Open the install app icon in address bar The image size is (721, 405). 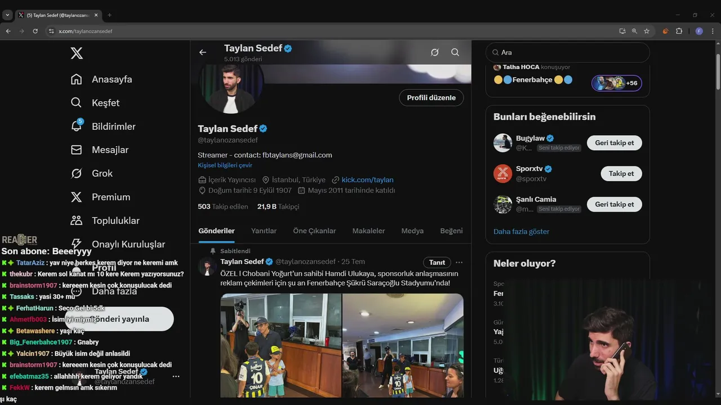coord(622,31)
